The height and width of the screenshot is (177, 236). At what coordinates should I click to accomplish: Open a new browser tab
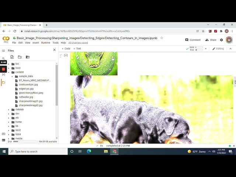(47, 25)
